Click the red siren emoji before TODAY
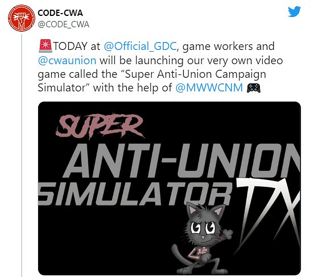This screenshot has height=277, width=310. [x=46, y=46]
